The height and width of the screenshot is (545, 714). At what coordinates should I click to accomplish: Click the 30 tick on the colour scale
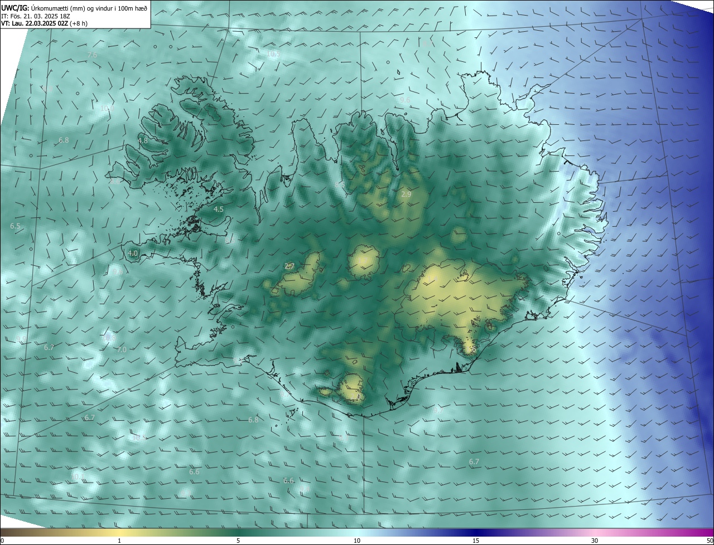(x=595, y=541)
